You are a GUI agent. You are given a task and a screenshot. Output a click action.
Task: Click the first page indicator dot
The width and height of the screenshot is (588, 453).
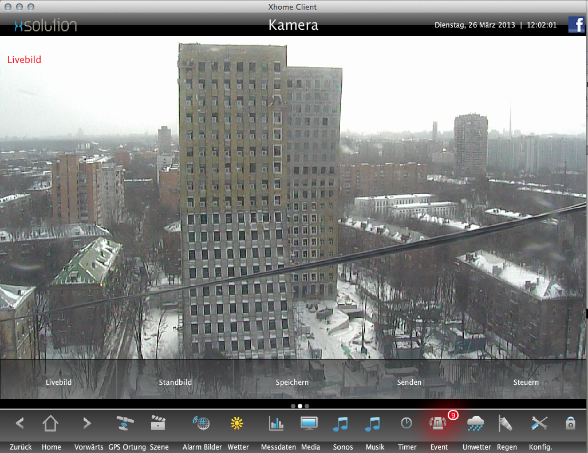[293, 406]
